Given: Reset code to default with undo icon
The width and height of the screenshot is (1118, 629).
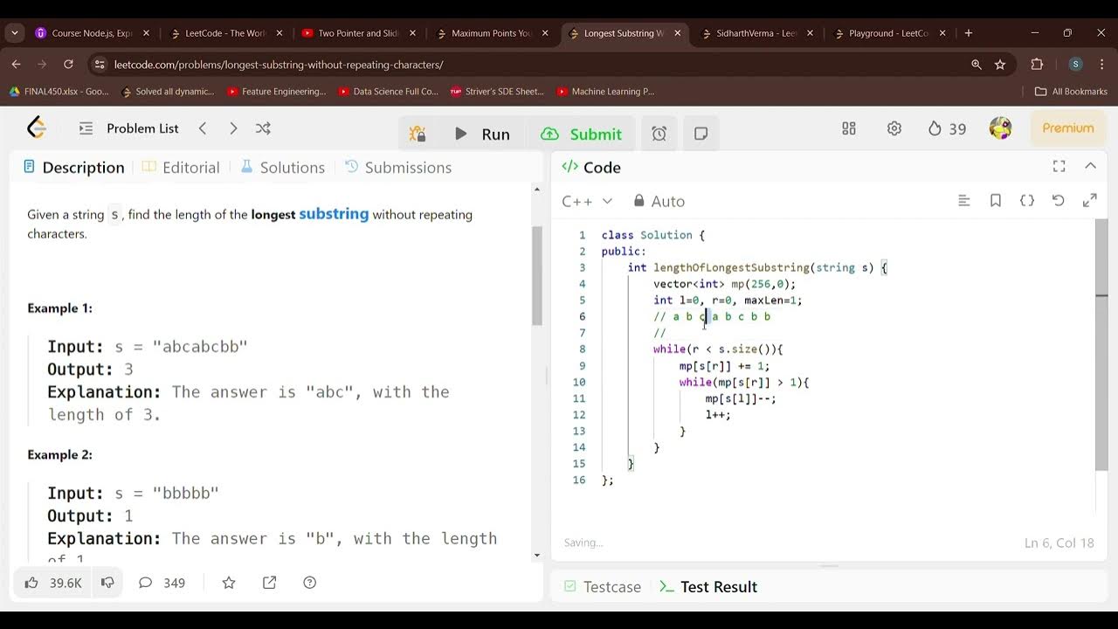Looking at the screenshot, I should tap(1058, 201).
